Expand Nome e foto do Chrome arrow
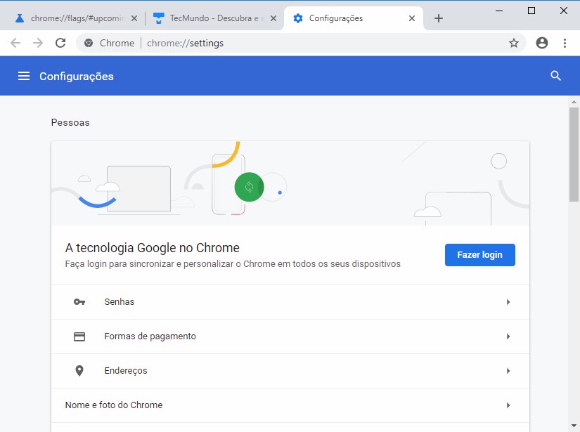This screenshot has width=580, height=432. pos(508,405)
